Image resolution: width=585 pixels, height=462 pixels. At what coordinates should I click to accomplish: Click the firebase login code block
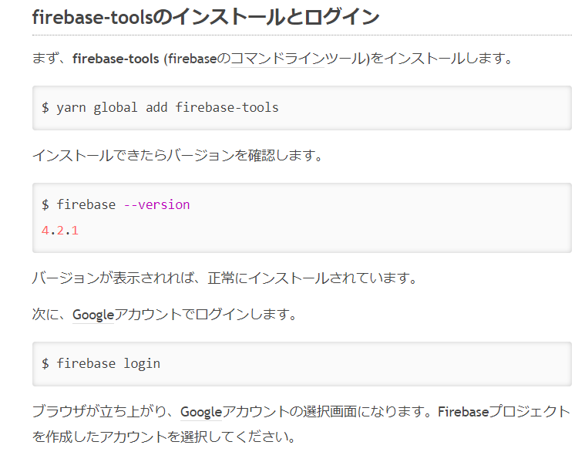point(302,364)
